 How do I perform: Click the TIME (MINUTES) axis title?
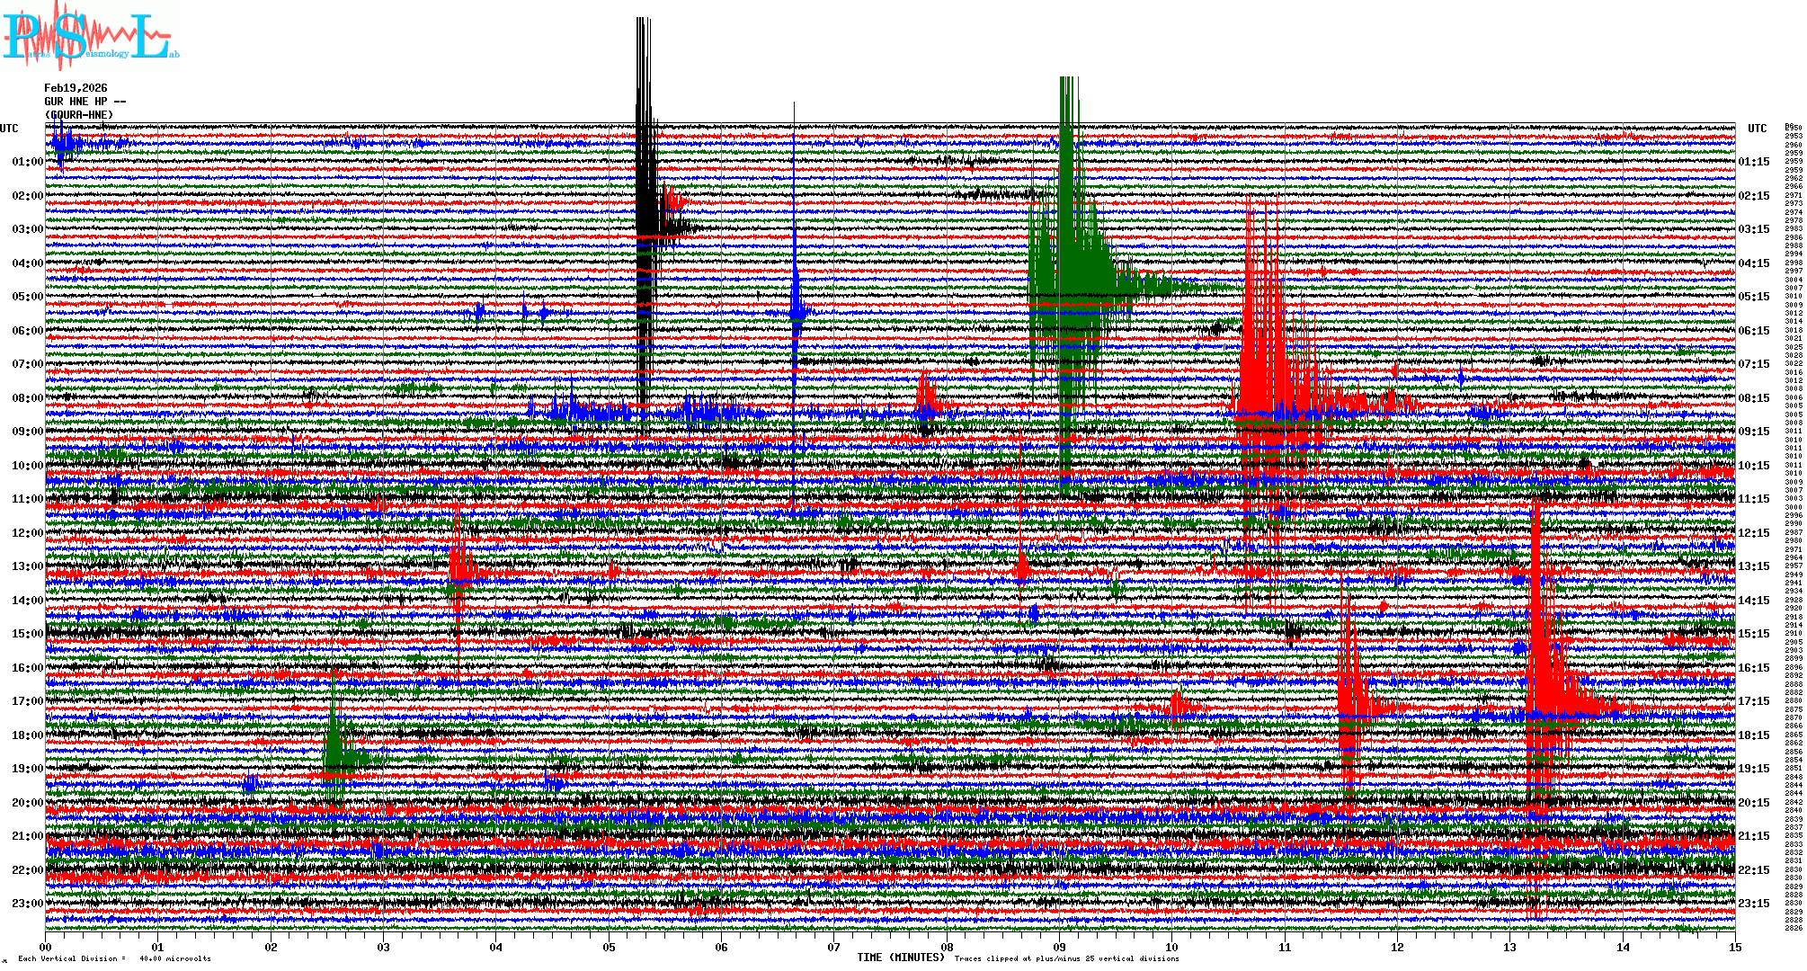pos(901,958)
